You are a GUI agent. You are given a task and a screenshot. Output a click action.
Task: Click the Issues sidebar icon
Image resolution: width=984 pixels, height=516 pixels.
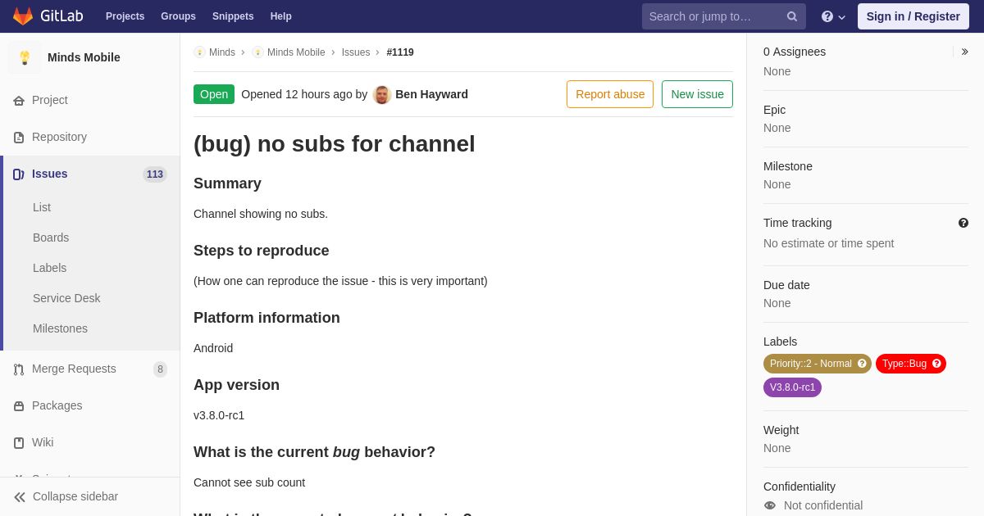coord(19,174)
